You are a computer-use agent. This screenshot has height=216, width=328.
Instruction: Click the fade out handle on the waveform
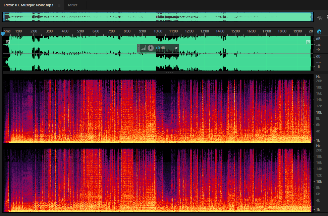[x=308, y=42]
